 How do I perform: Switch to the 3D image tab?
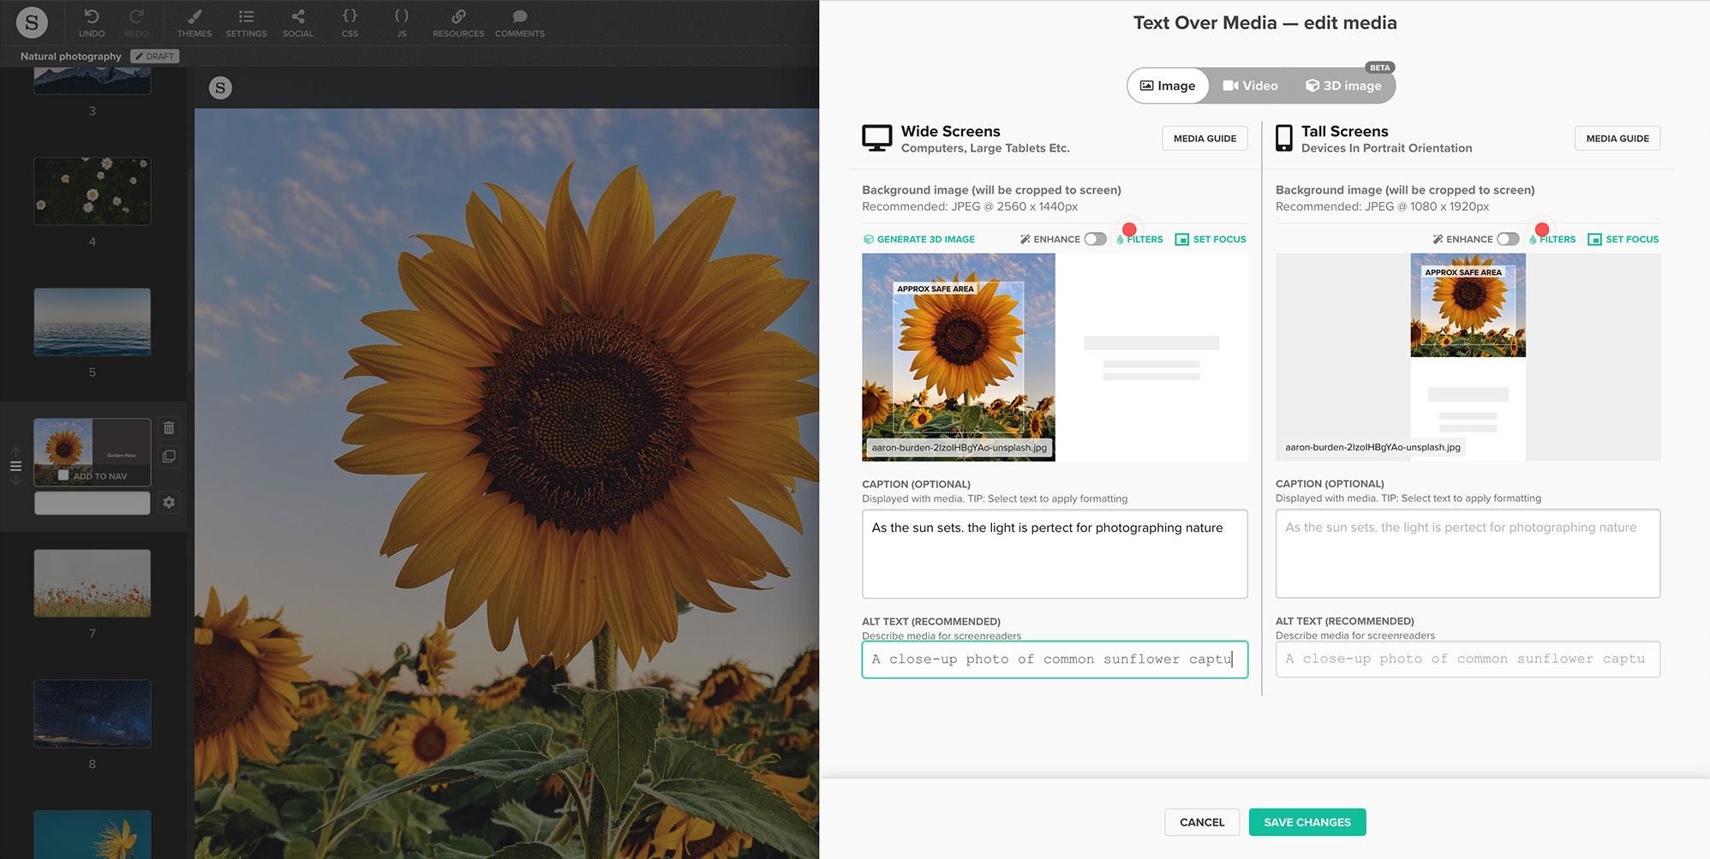point(1343,86)
